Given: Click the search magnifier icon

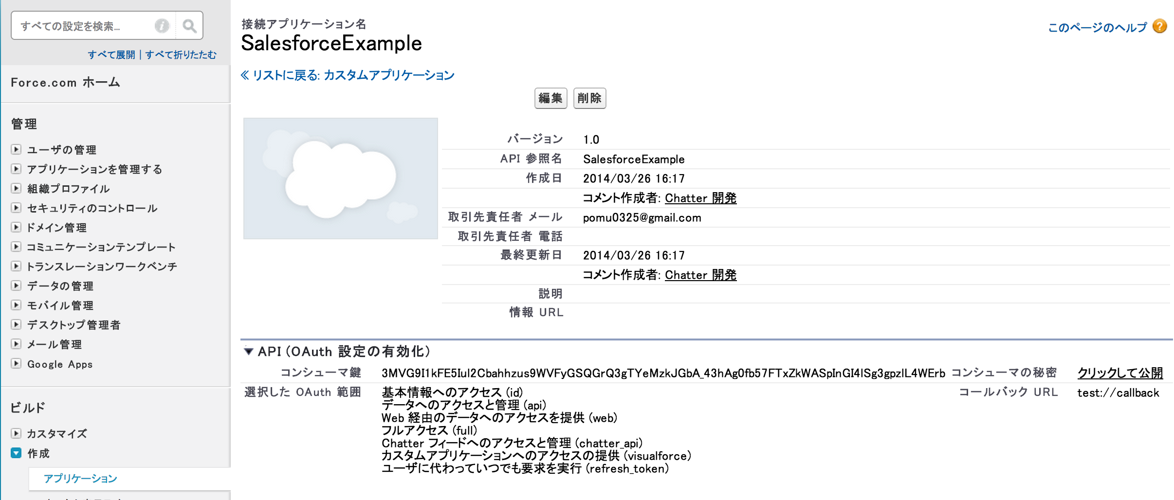Looking at the screenshot, I should click(189, 25).
